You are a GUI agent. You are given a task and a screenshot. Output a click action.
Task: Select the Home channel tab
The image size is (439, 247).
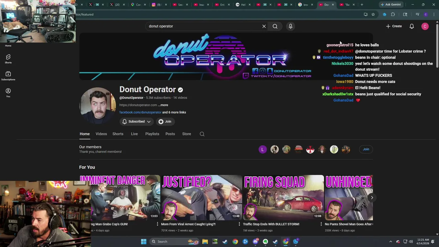[x=84, y=134]
